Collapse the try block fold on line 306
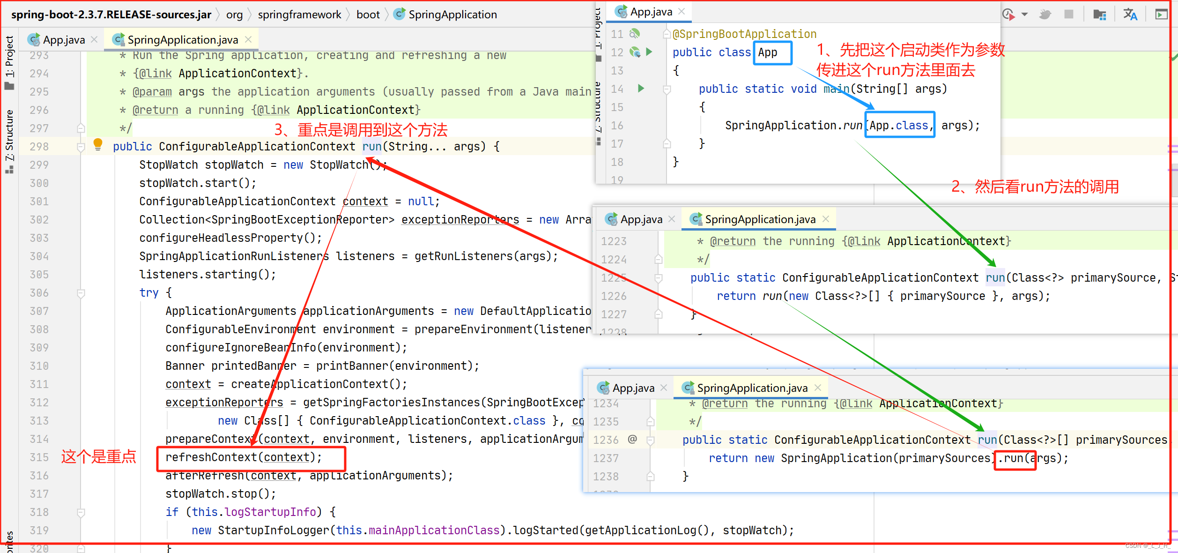Screen dimensions: 1178x553 81,293
